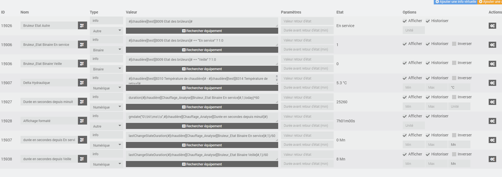This screenshot has height=177, width=502.
Task: Click the icon button beside Delta Hydraulique name
Action: pyautogui.click(x=82, y=83)
